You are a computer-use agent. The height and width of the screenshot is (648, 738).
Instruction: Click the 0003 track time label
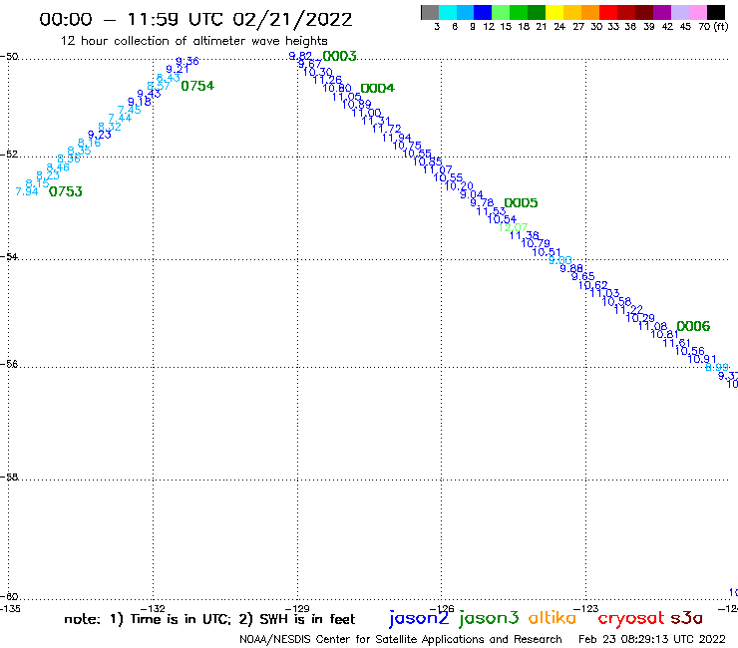point(339,56)
